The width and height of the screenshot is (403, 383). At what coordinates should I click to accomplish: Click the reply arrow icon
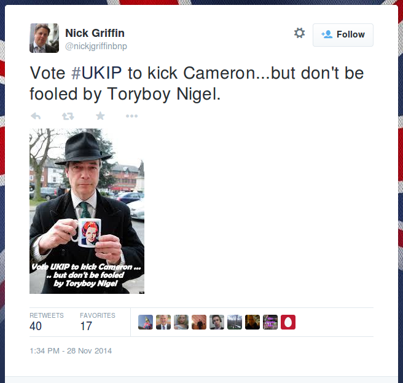pos(36,116)
